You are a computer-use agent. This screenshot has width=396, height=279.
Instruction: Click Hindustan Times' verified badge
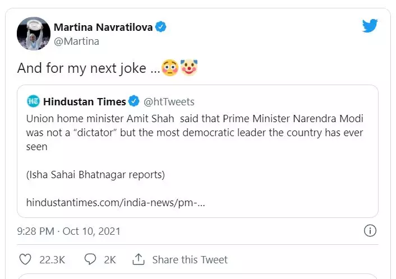pos(134,101)
